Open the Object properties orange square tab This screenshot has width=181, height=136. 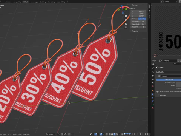153,91
